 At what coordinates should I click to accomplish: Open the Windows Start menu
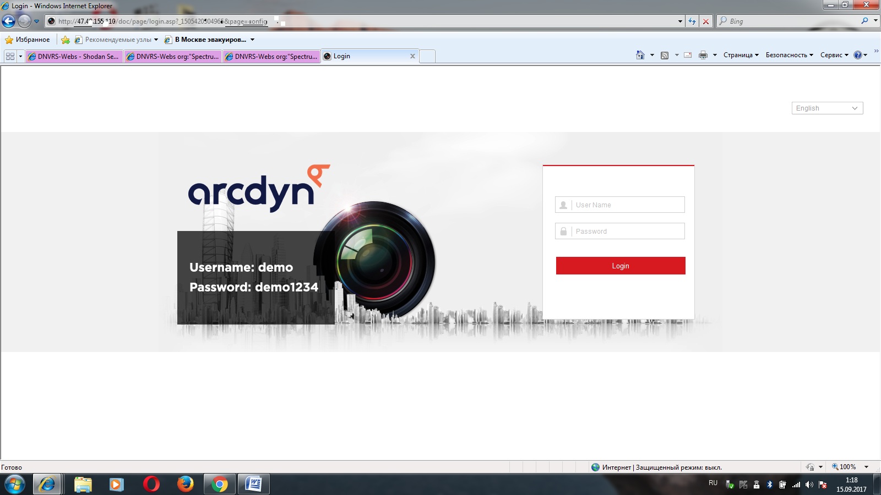(x=14, y=485)
